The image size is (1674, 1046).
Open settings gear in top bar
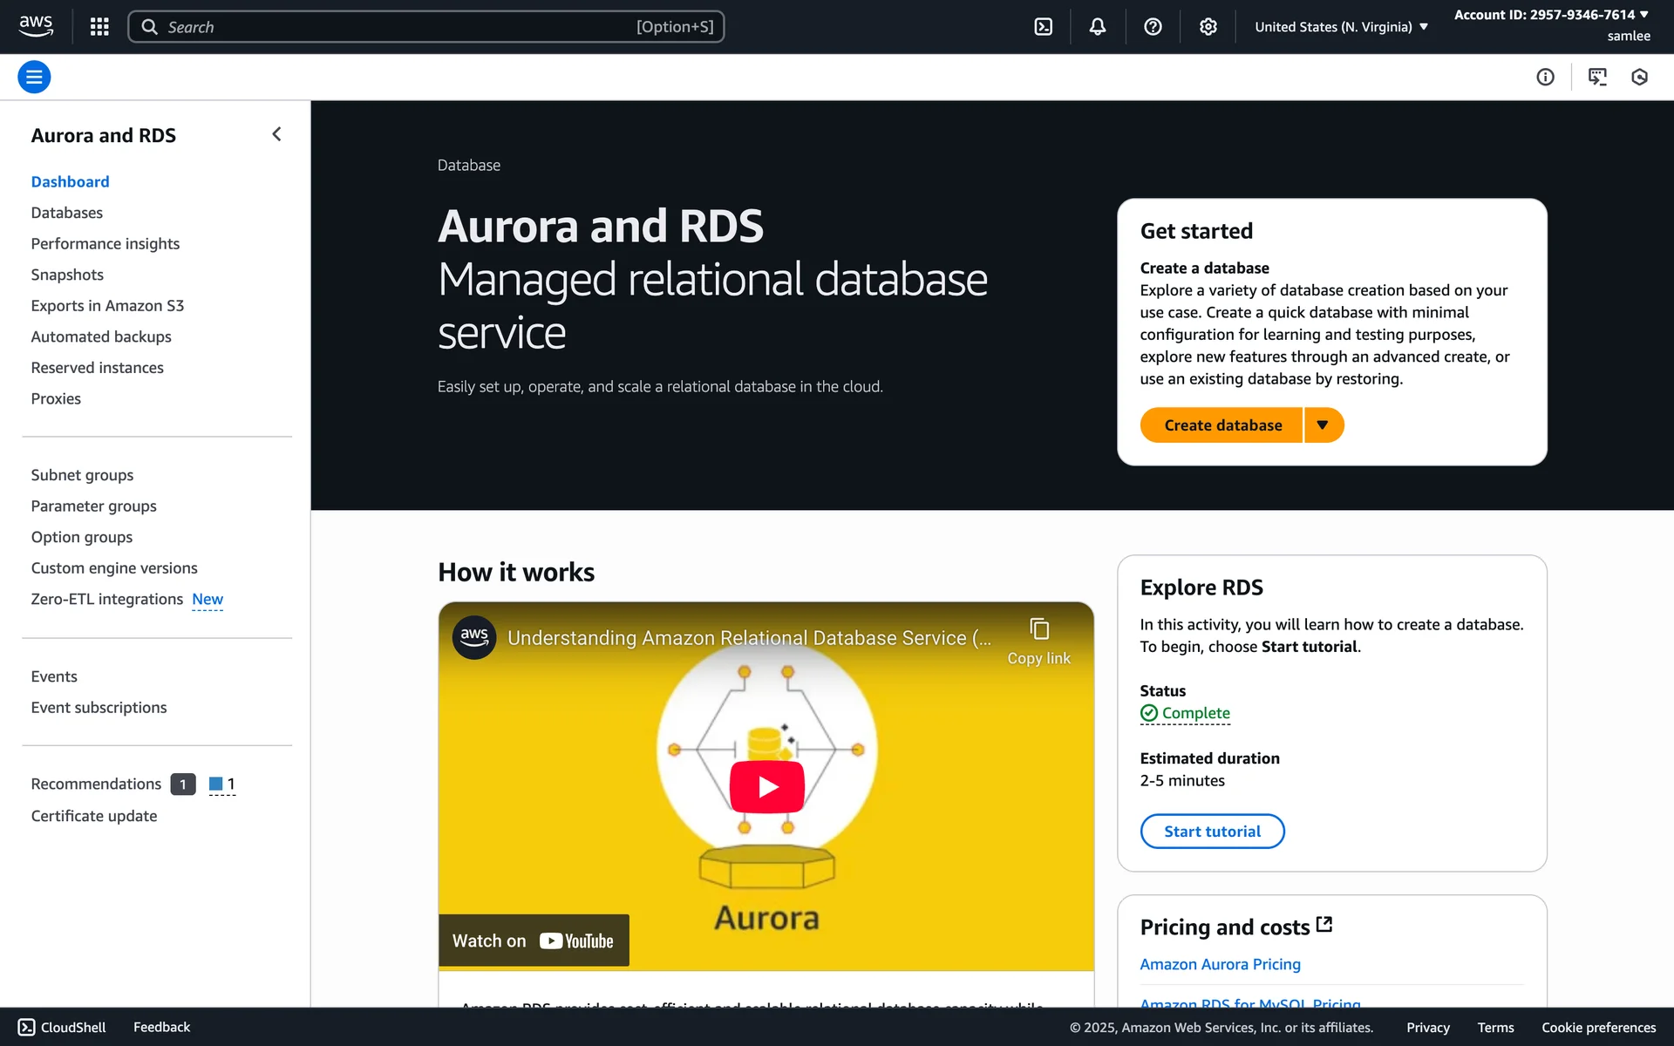(x=1208, y=27)
